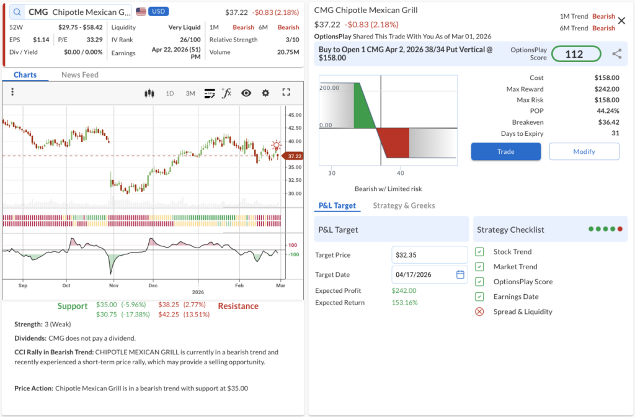Viewport: 635px width, 417px height.
Task: Share the trade using the share icon
Action: point(616,54)
